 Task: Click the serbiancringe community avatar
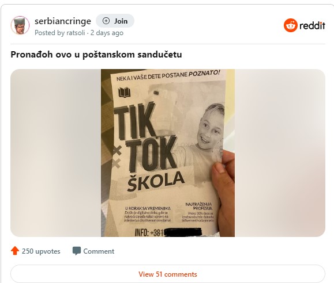[20, 25]
